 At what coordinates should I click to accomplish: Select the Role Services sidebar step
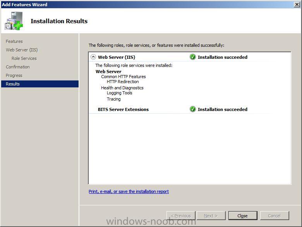[24, 58]
